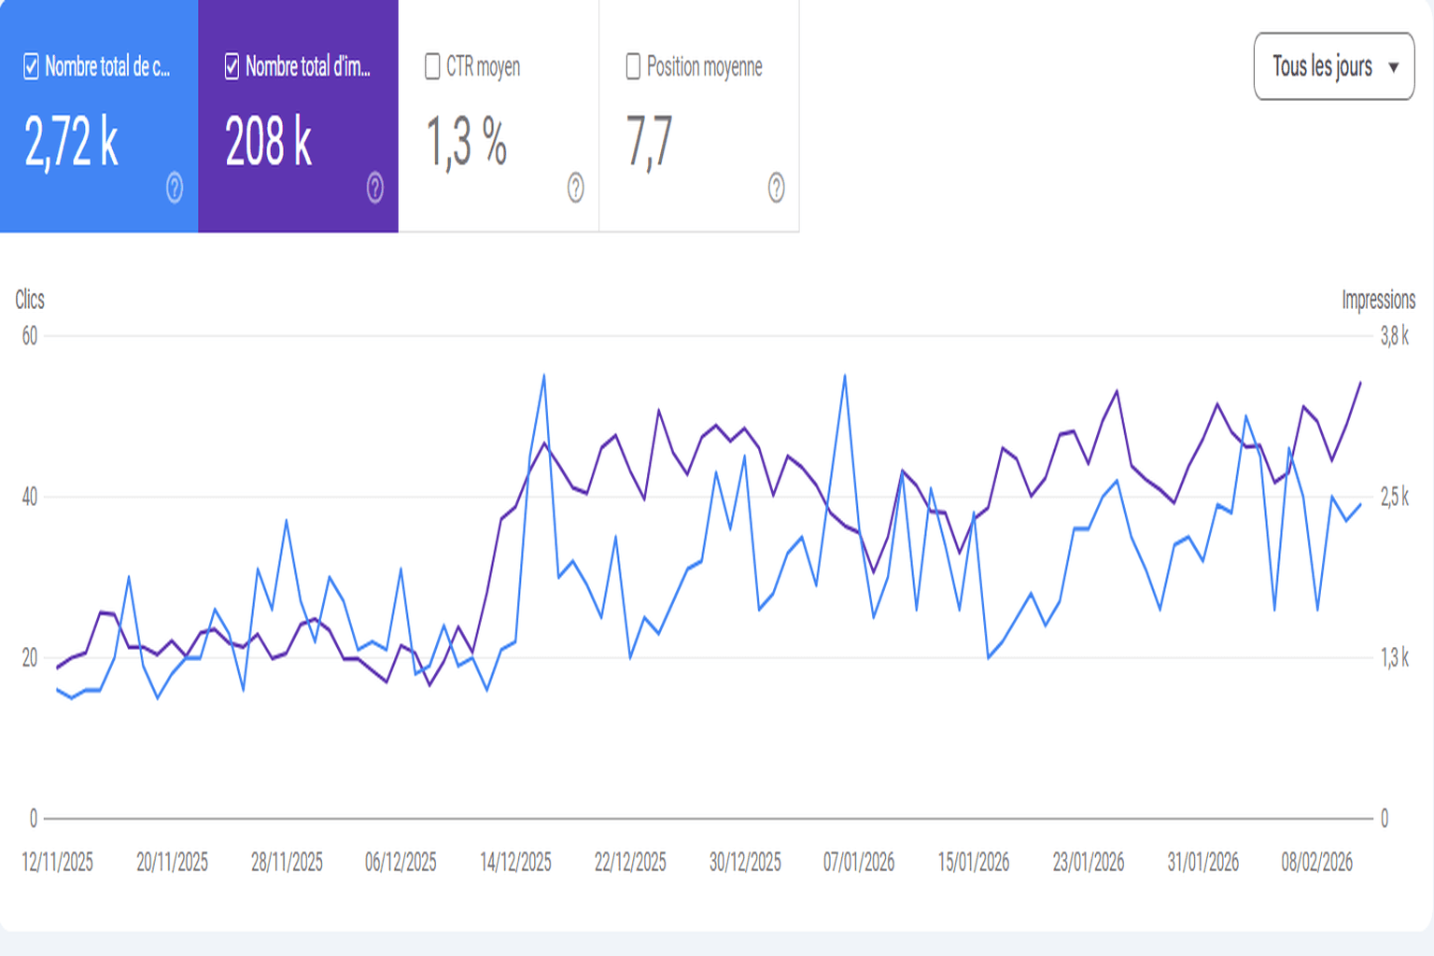The width and height of the screenshot is (1434, 956).
Task: Click the 14/12/2025 date on axis
Action: [515, 862]
